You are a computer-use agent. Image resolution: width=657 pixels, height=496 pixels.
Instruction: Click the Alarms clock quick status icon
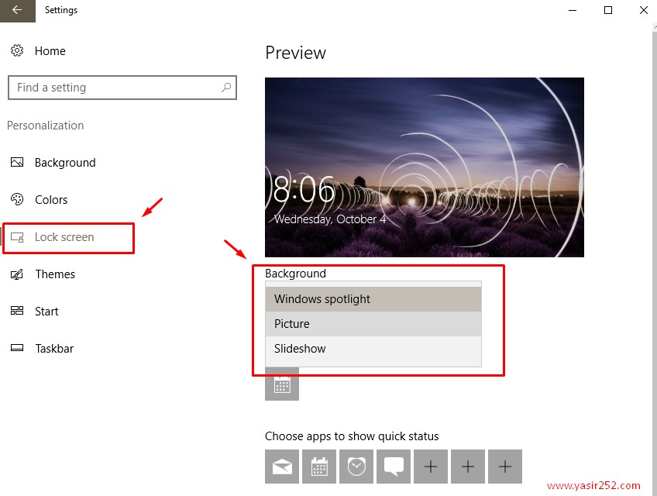click(x=356, y=467)
